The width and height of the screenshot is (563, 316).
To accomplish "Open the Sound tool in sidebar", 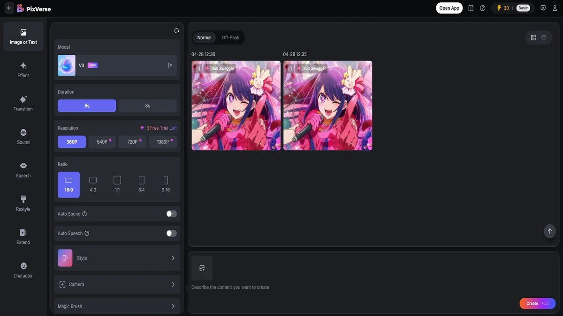I will pyautogui.click(x=23, y=137).
